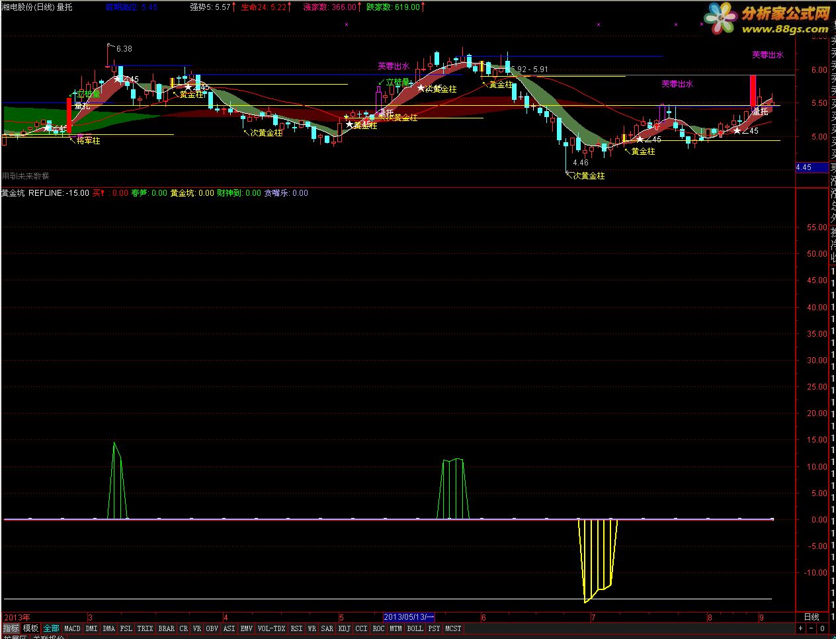Click the 5.92 - 5.91 price label
836x639 pixels.
click(x=531, y=69)
